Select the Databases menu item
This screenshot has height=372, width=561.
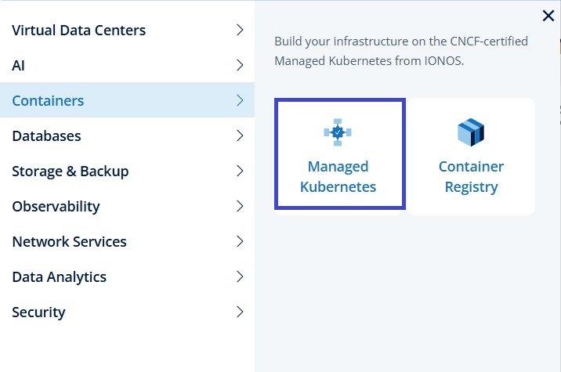pyautogui.click(x=46, y=135)
